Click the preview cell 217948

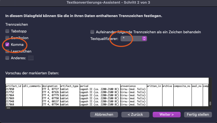click(x=10, y=101)
